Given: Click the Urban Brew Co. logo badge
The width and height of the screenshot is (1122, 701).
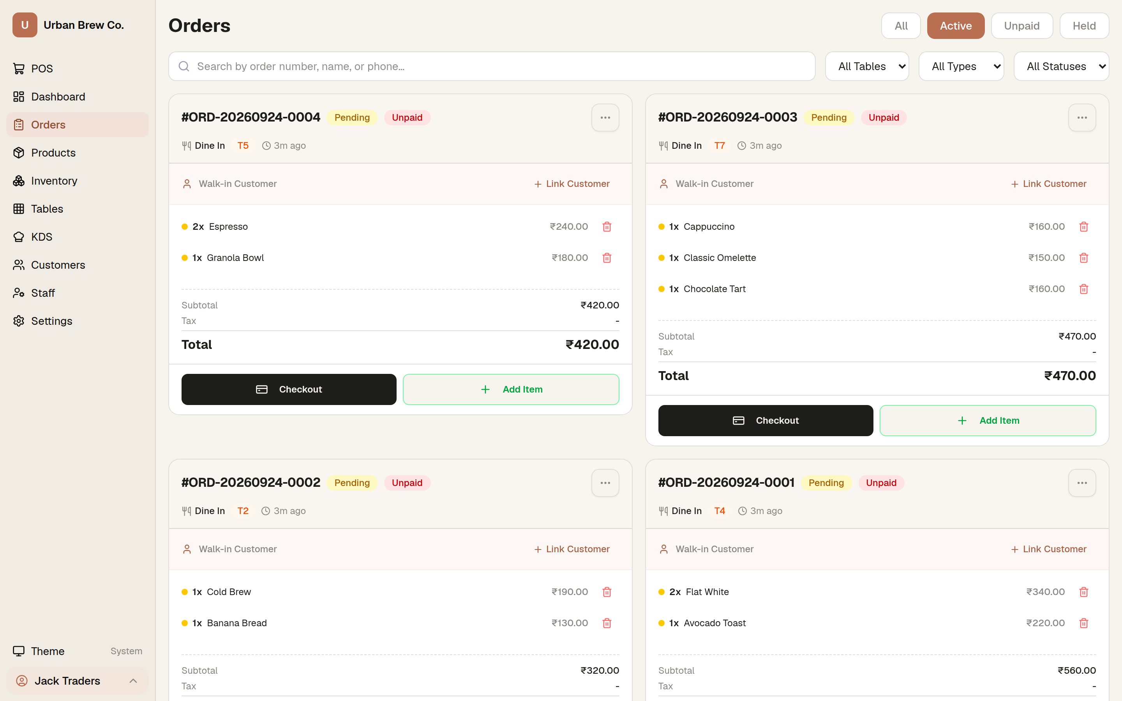Looking at the screenshot, I should pyautogui.click(x=25, y=25).
